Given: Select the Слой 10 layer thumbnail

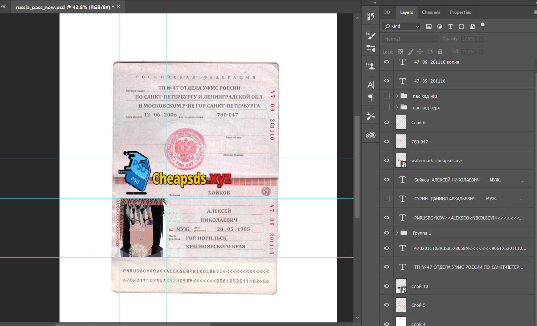Looking at the screenshot, I should (x=401, y=286).
